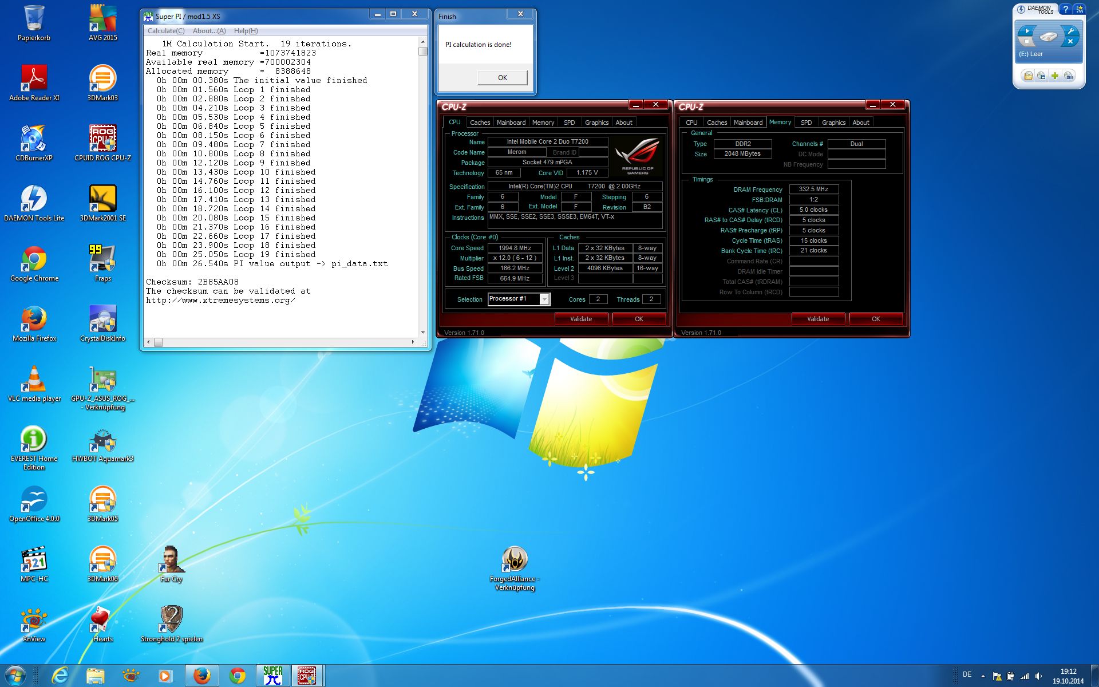This screenshot has width=1099, height=687.
Task: Click Validate in right CPU-Z memory window
Action: pos(818,319)
